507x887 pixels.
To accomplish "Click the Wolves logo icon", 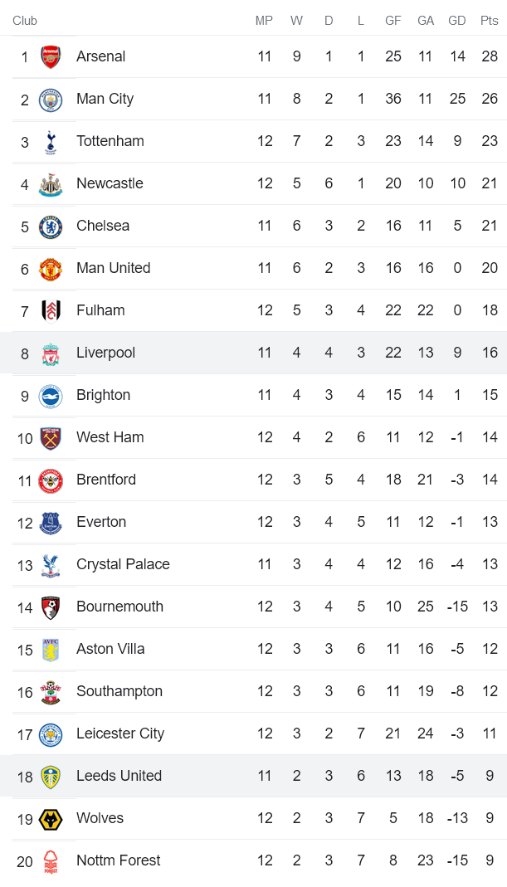I will tap(51, 818).
